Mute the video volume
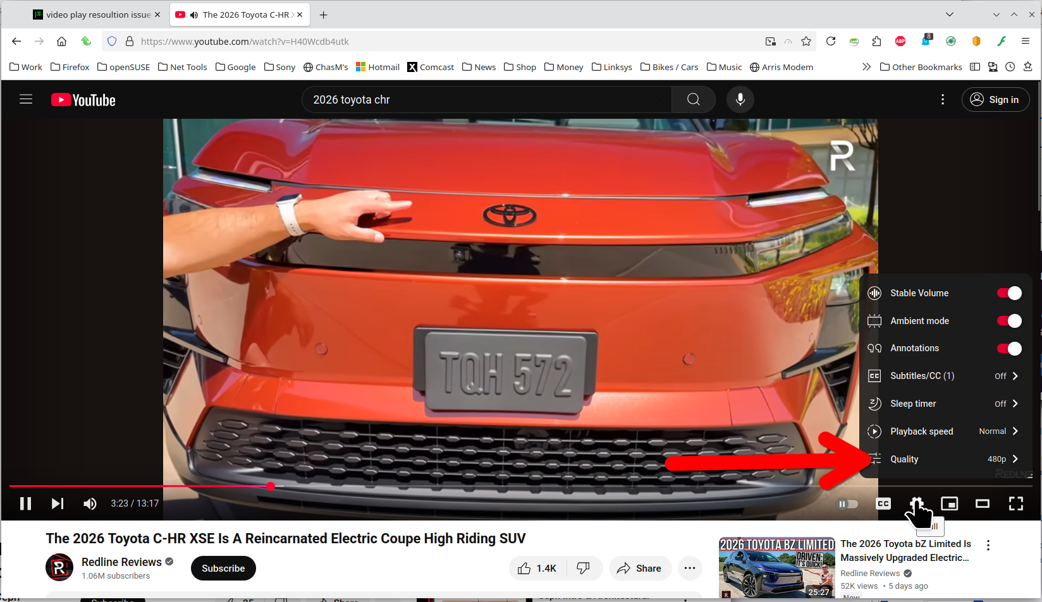The image size is (1042, 602). click(x=90, y=503)
